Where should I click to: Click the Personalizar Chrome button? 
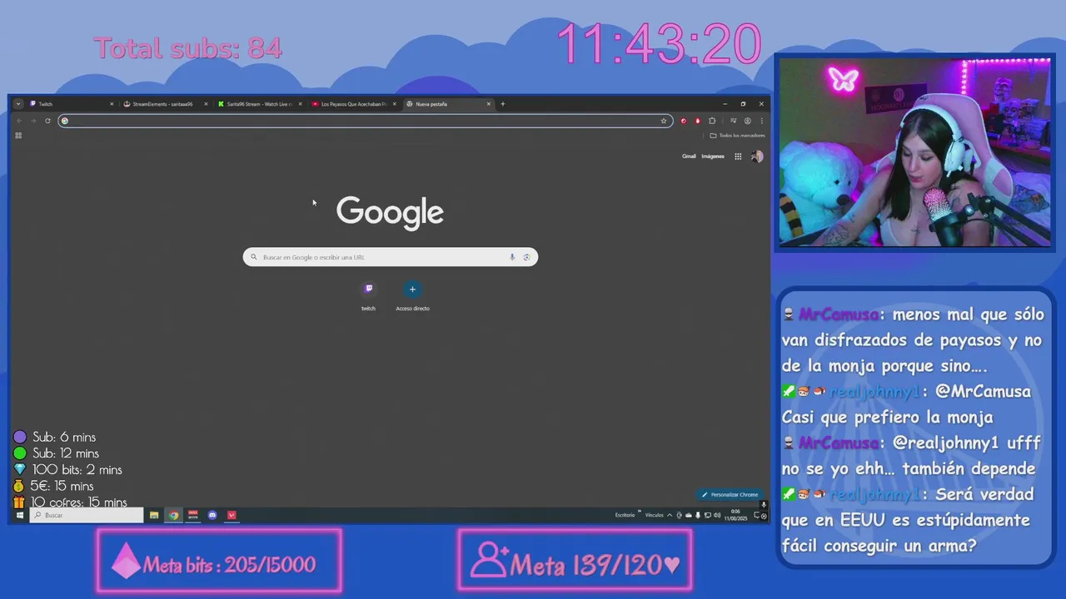coord(730,494)
